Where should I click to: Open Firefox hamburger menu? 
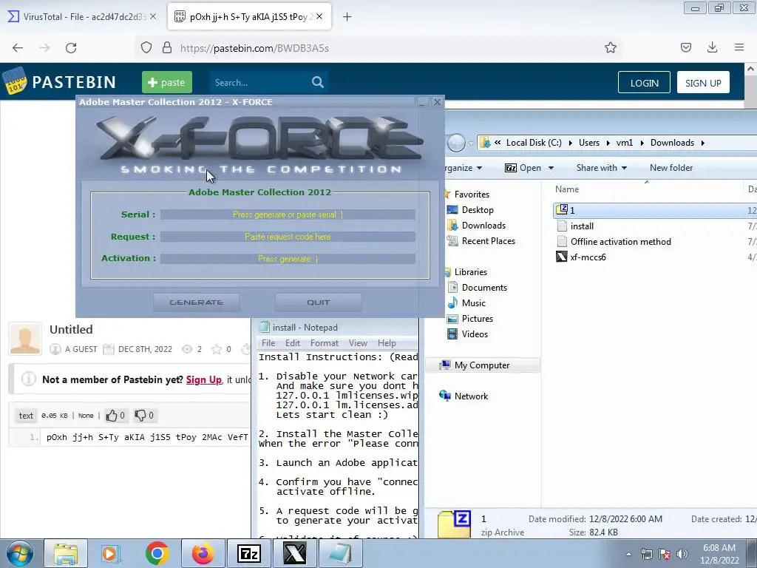(x=739, y=47)
